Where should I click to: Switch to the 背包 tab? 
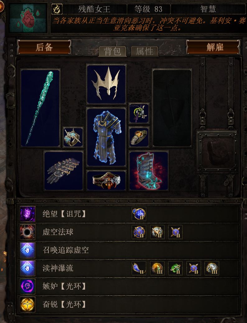pos(112,51)
